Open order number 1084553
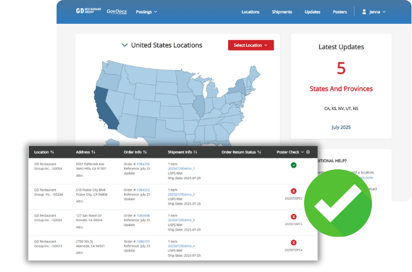Viewport: 412px width, 272px height. point(143,190)
